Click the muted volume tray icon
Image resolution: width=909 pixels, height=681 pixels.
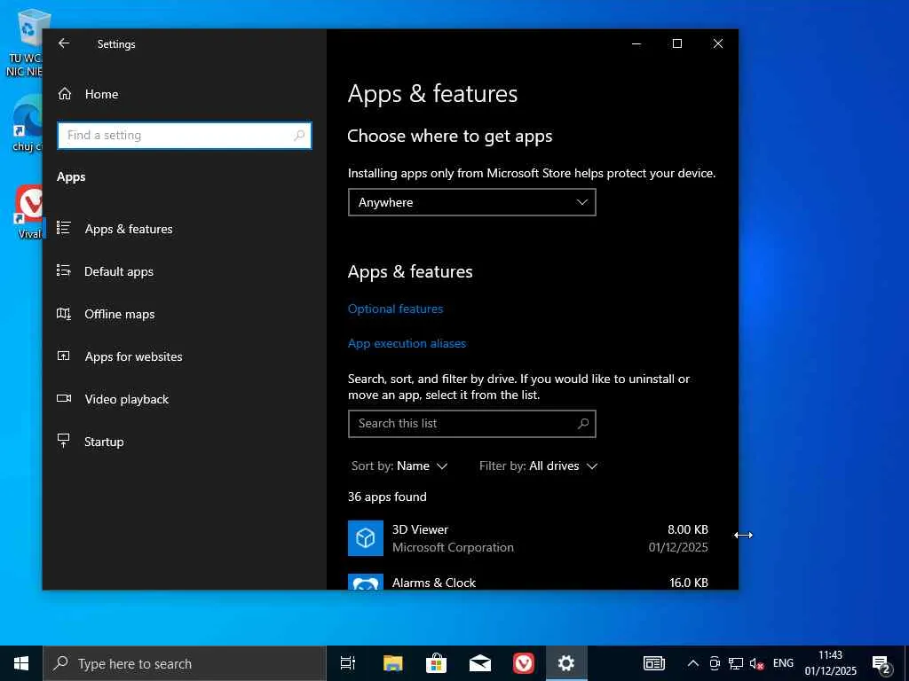point(756,663)
